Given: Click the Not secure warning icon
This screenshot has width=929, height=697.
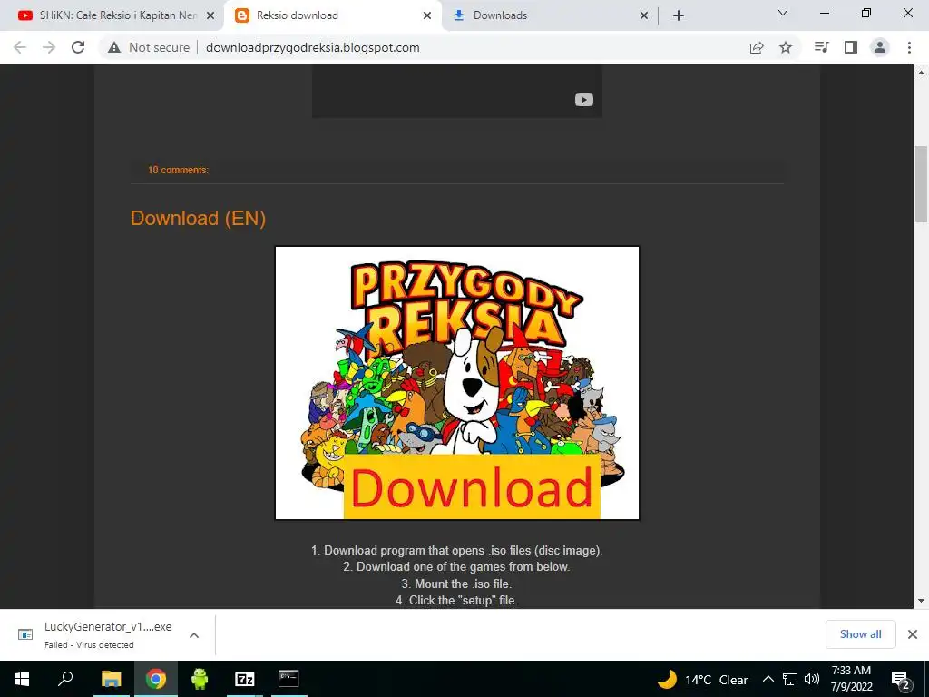Looking at the screenshot, I should [114, 47].
